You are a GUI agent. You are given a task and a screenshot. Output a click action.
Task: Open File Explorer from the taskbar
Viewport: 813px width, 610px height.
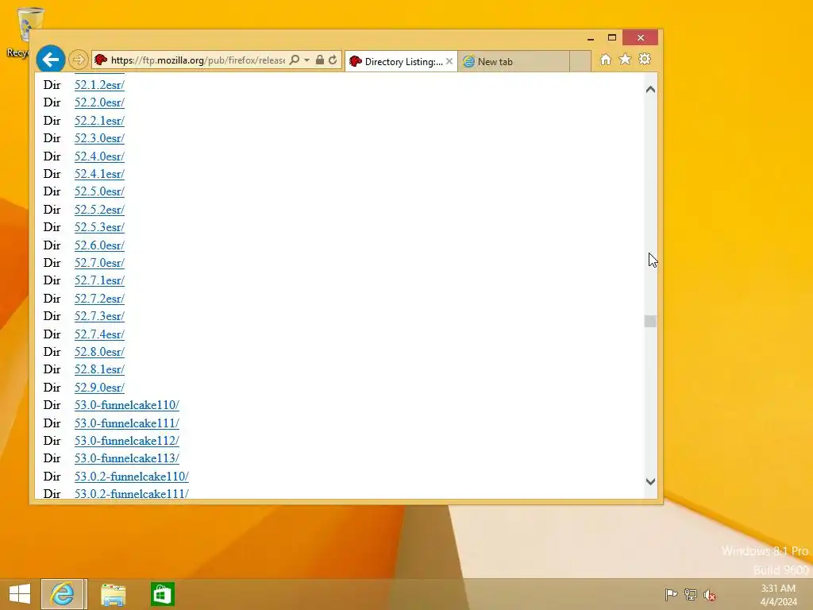point(113,594)
